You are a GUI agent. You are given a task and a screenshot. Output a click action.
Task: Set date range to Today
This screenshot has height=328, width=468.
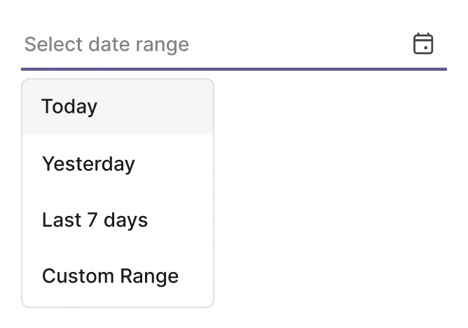pos(118,107)
